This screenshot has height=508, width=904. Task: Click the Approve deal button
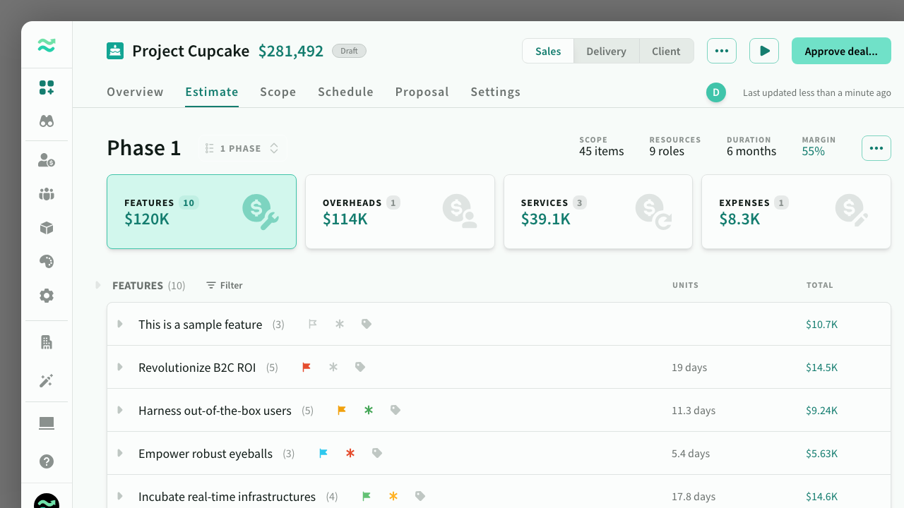[x=841, y=51]
